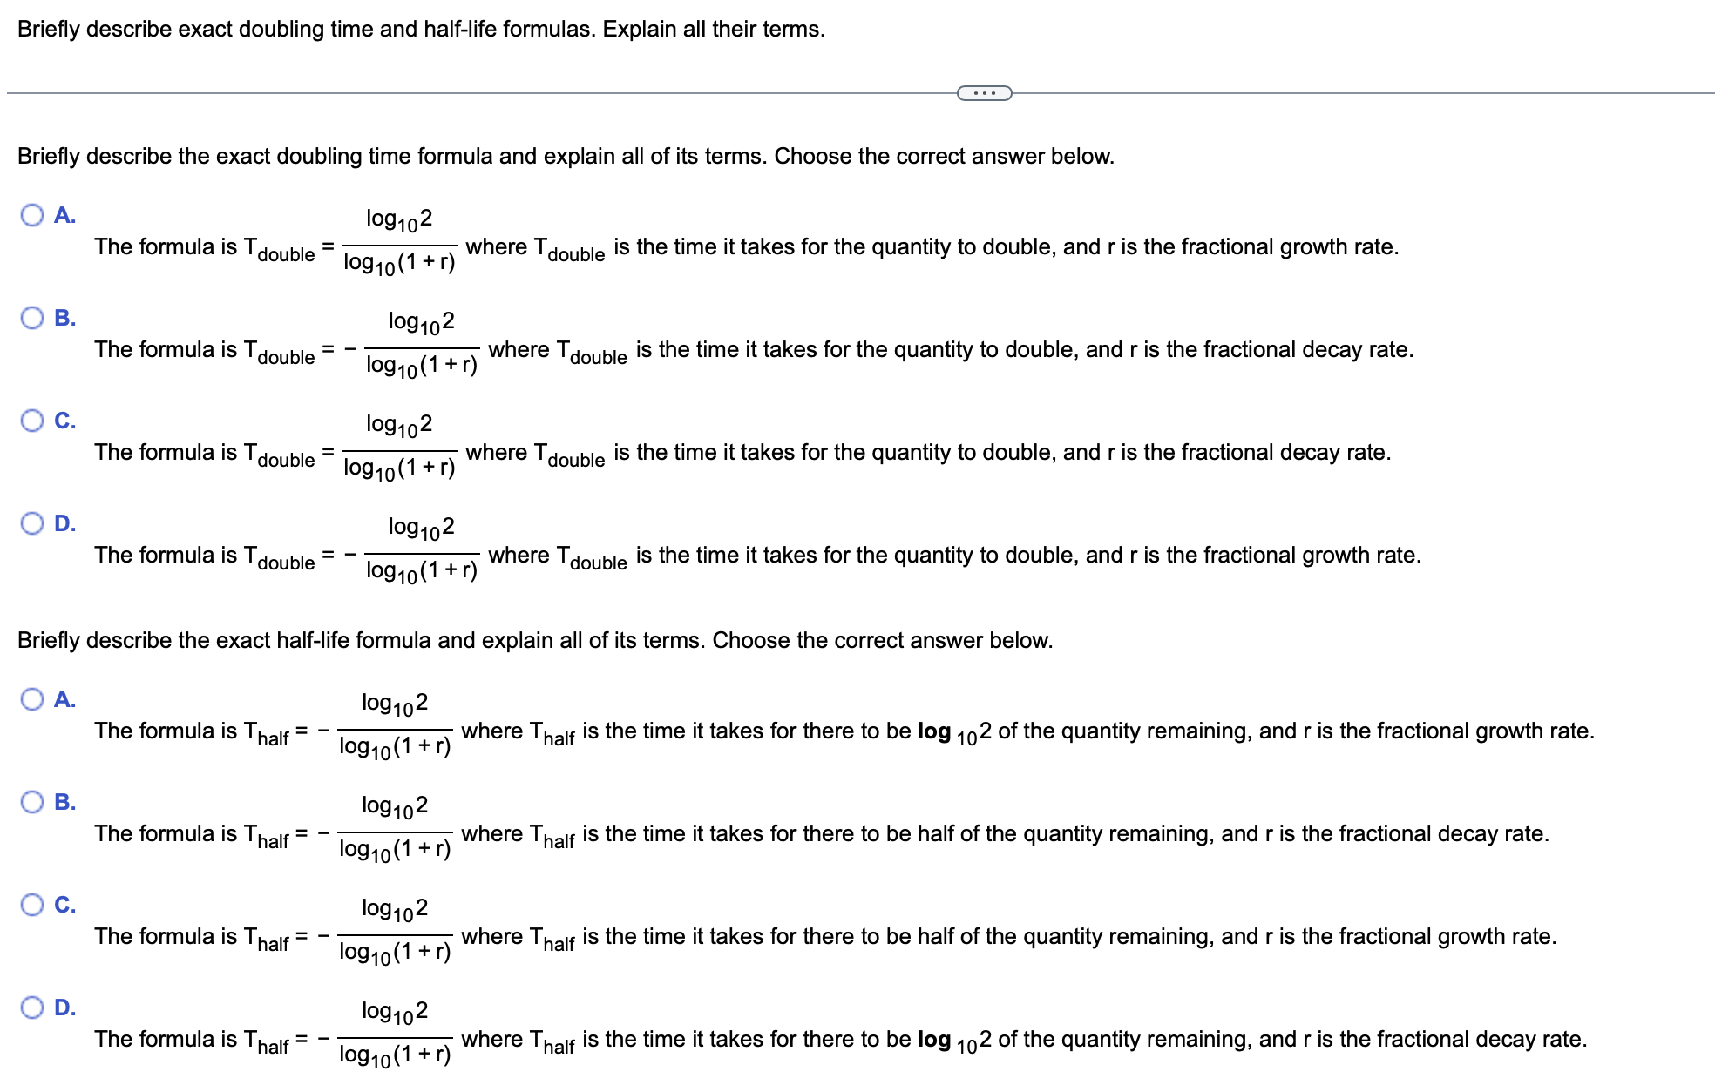The width and height of the screenshot is (1715, 1085).
Task: Select option A for doubling time formula
Action: [32, 215]
